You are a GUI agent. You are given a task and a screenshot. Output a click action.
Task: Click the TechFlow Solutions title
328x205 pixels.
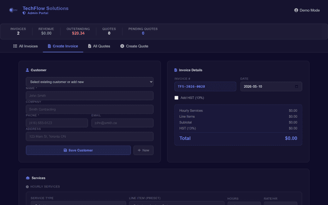click(x=46, y=8)
